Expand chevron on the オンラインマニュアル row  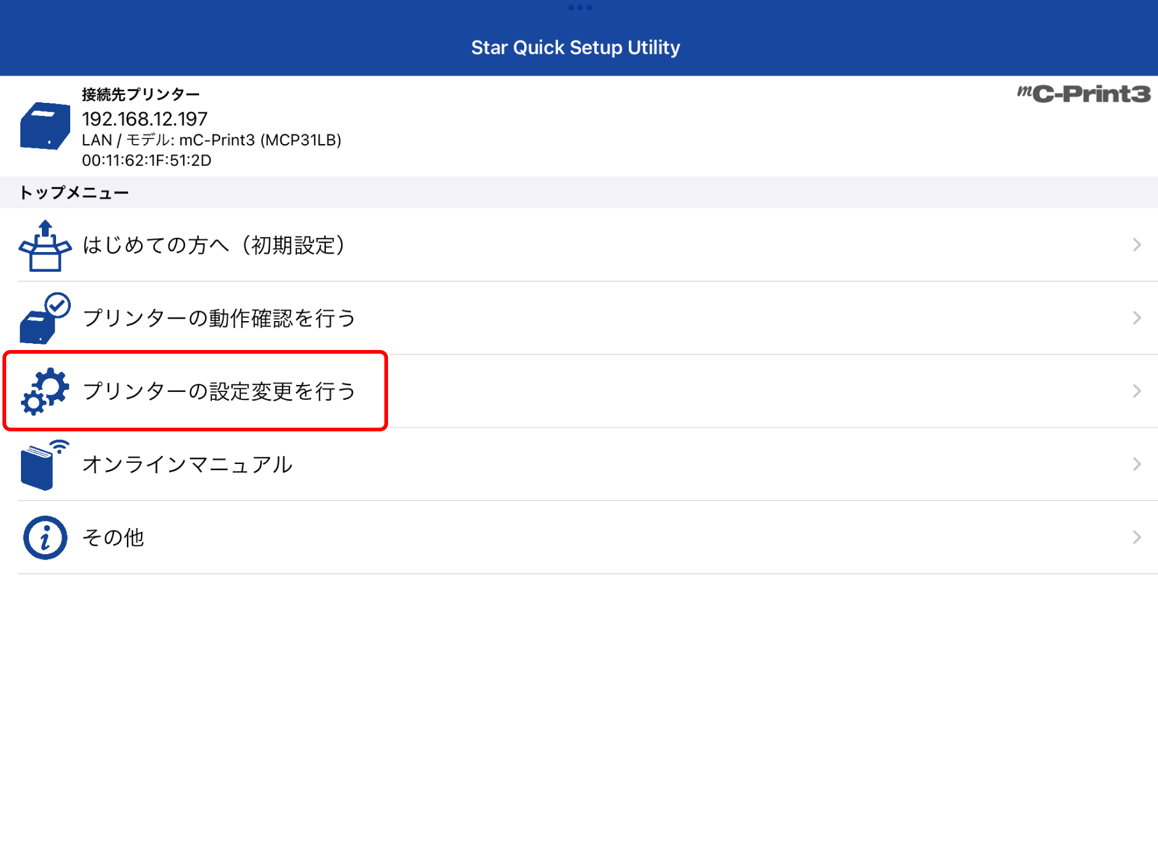coord(1136,464)
